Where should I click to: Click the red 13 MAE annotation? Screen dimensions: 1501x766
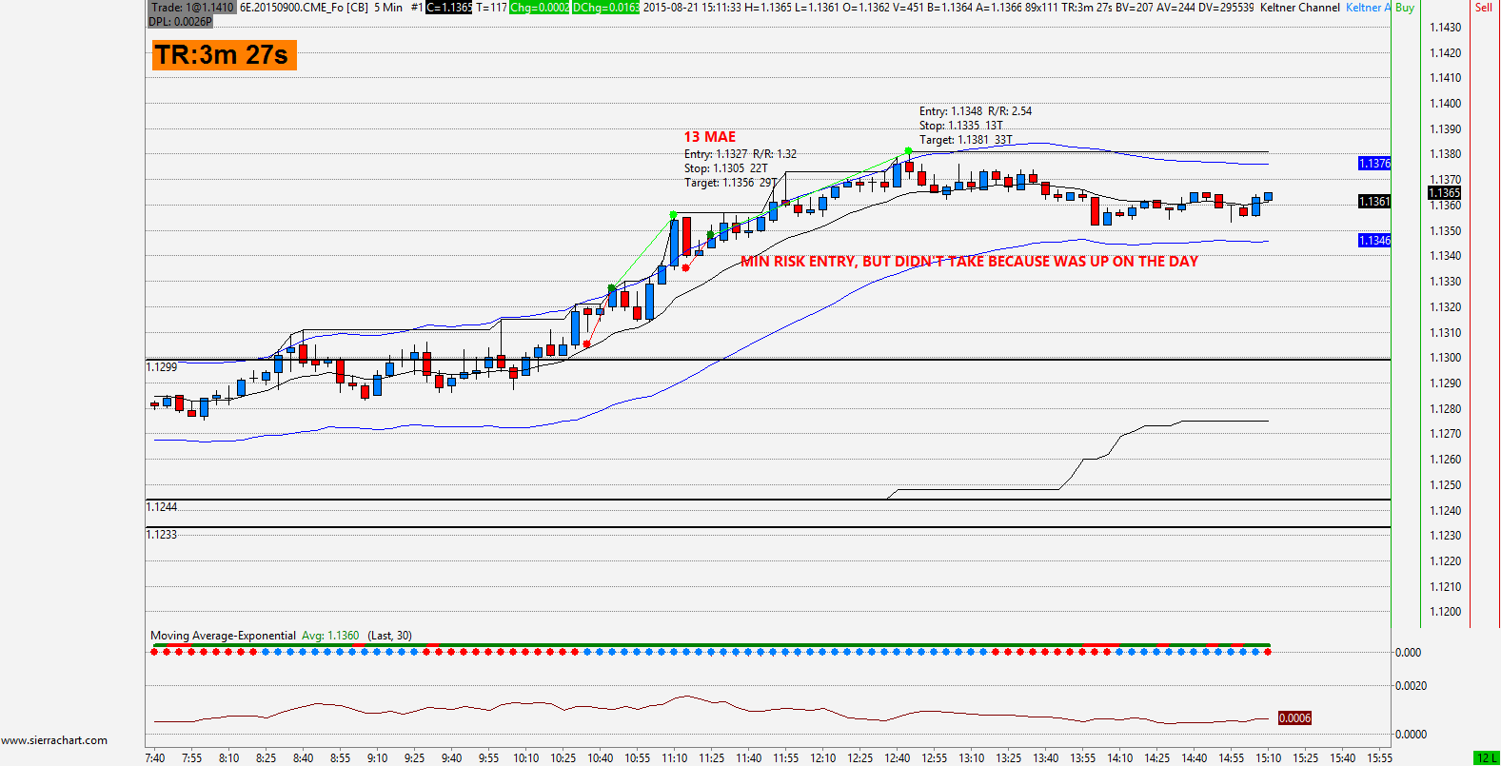click(710, 137)
